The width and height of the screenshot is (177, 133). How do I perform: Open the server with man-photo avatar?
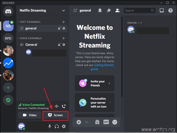tap(8, 51)
